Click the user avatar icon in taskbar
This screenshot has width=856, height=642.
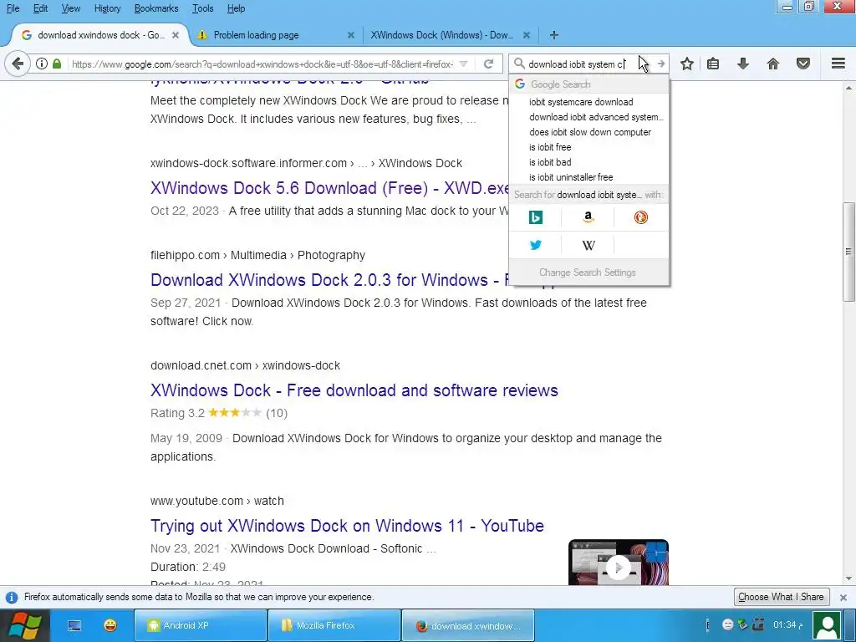pos(827,625)
